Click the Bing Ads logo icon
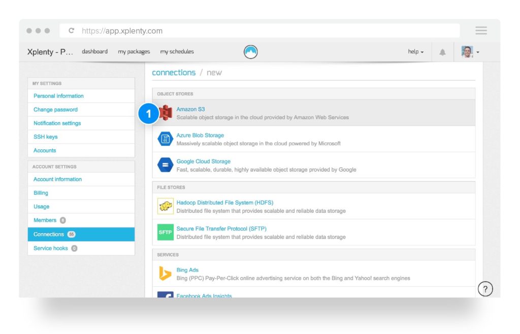This screenshot has width=520, height=334. 165,274
